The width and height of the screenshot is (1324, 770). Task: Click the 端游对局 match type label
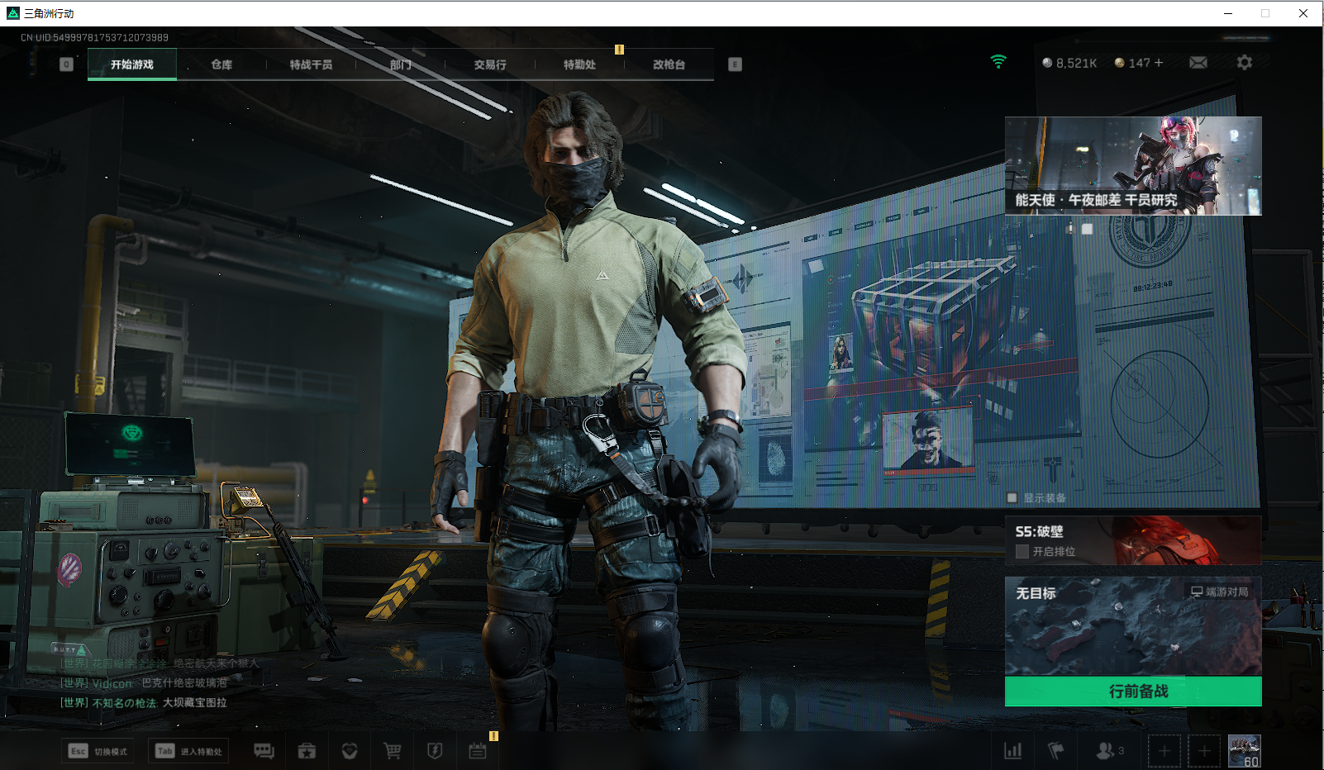click(x=1220, y=592)
